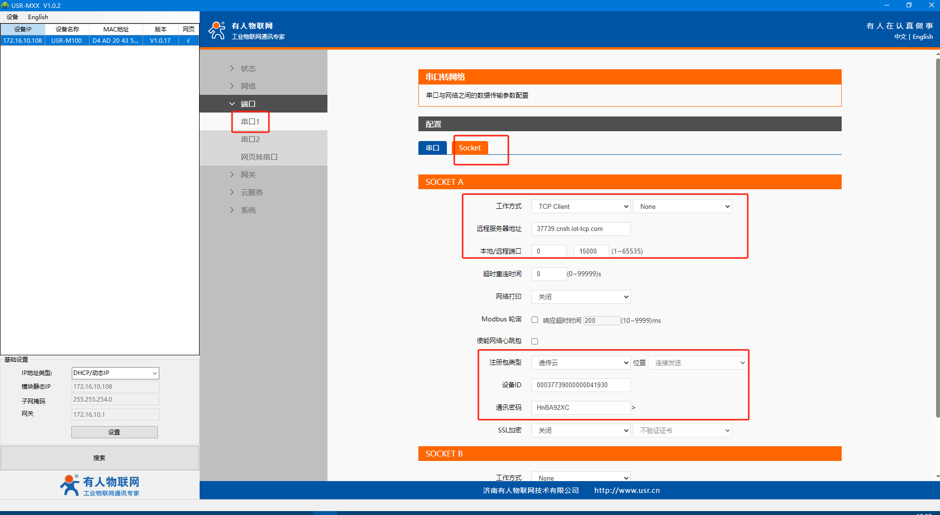
Task: Click the USR-MXX app icon in title bar
Action: pos(5,5)
